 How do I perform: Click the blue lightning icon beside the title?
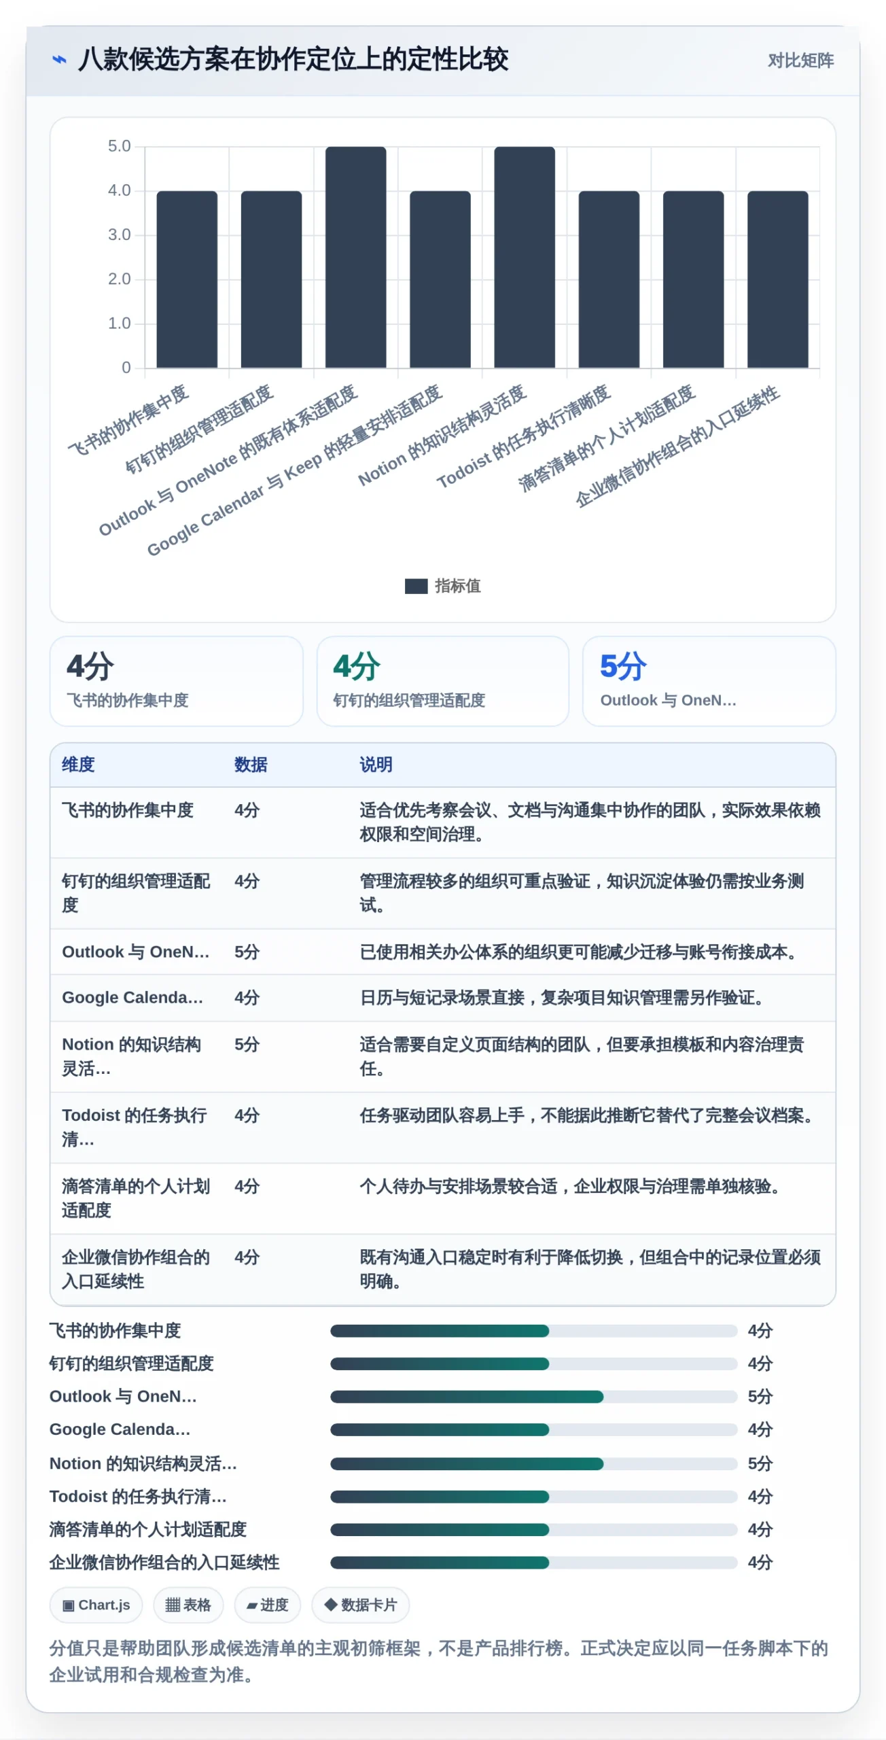[x=60, y=60]
